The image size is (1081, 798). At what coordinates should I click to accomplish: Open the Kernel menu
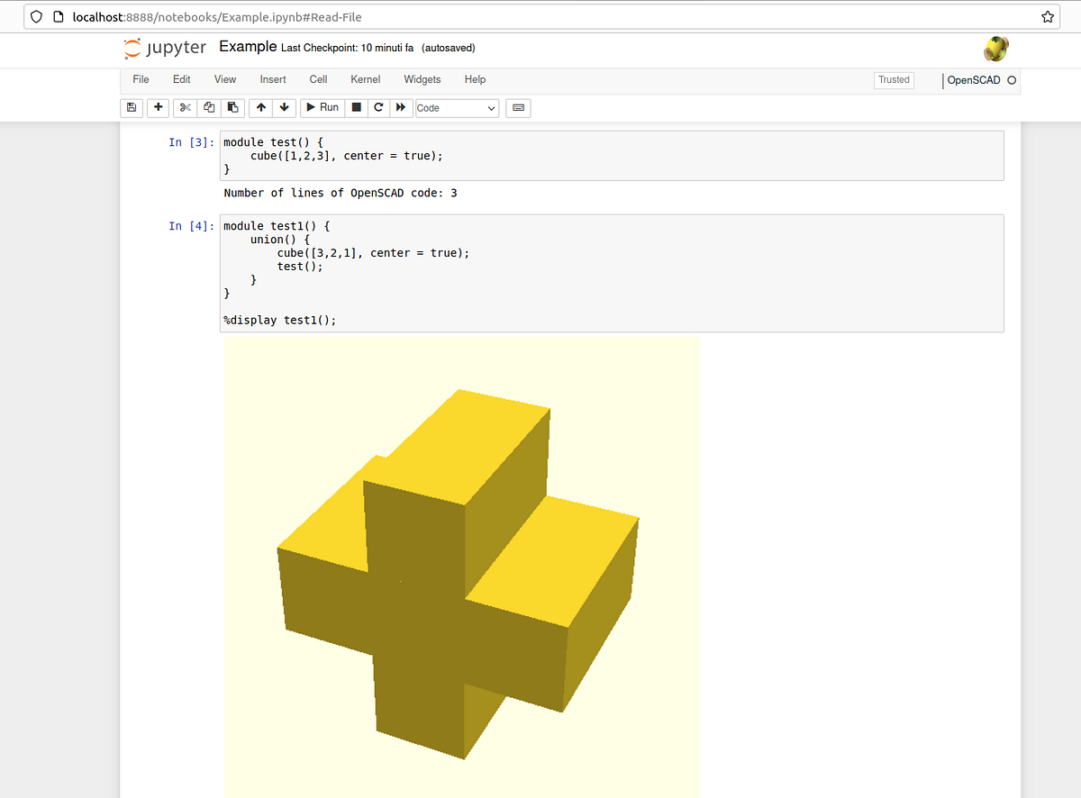click(365, 79)
